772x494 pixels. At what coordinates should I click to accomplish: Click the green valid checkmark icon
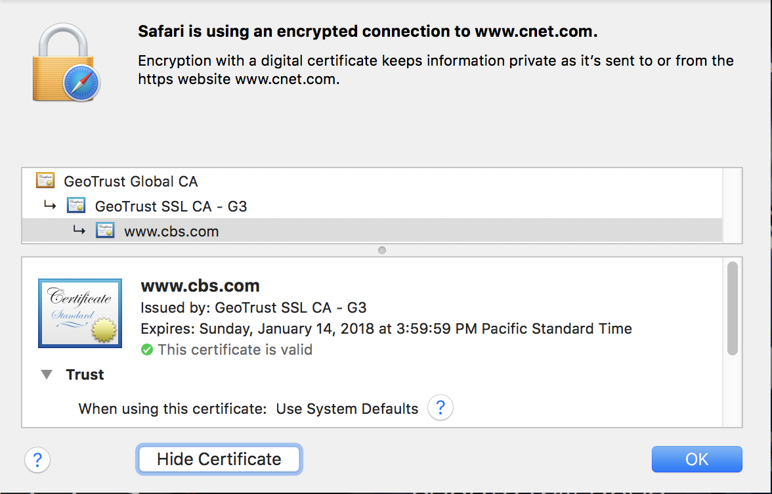tap(147, 349)
